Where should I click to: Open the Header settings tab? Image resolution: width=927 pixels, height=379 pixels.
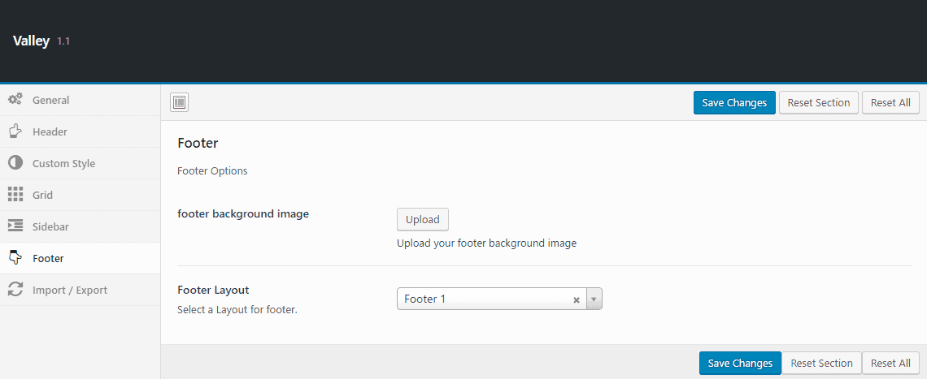pos(80,131)
